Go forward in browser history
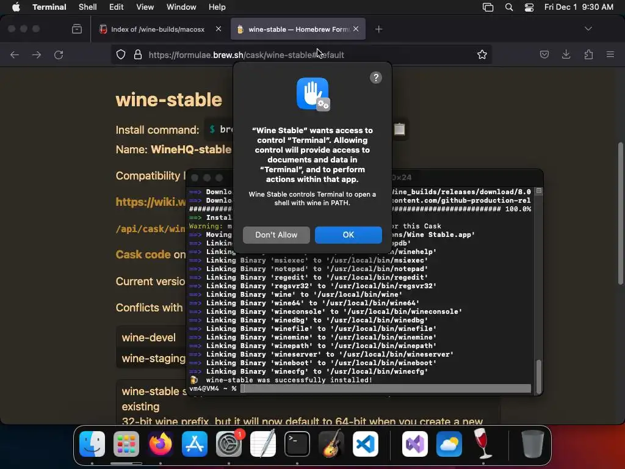The width and height of the screenshot is (625, 469). coord(36,54)
